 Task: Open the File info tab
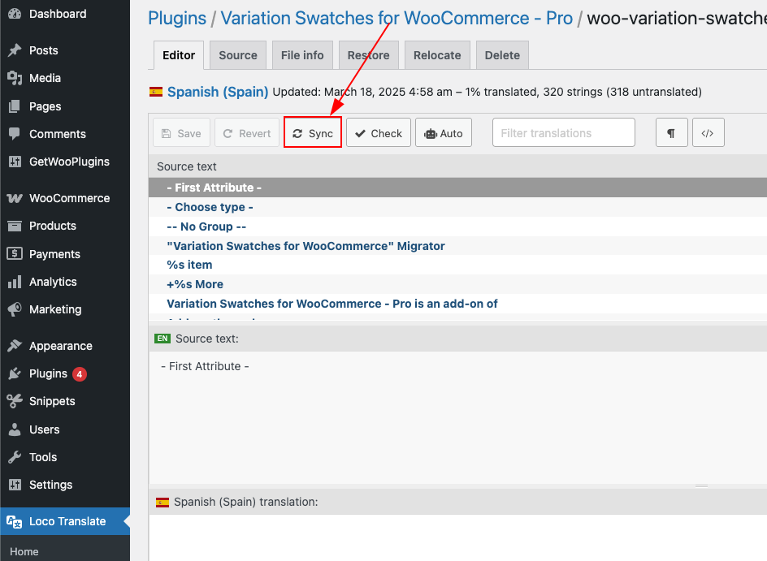(302, 55)
